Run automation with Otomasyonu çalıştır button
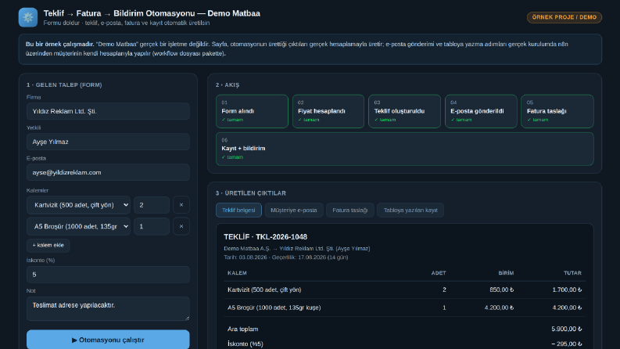620x349 pixels. pyautogui.click(x=108, y=340)
